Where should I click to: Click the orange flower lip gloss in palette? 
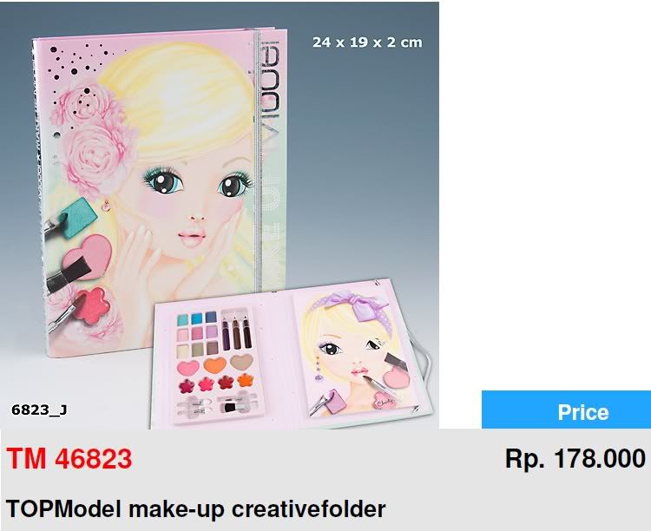click(246, 379)
